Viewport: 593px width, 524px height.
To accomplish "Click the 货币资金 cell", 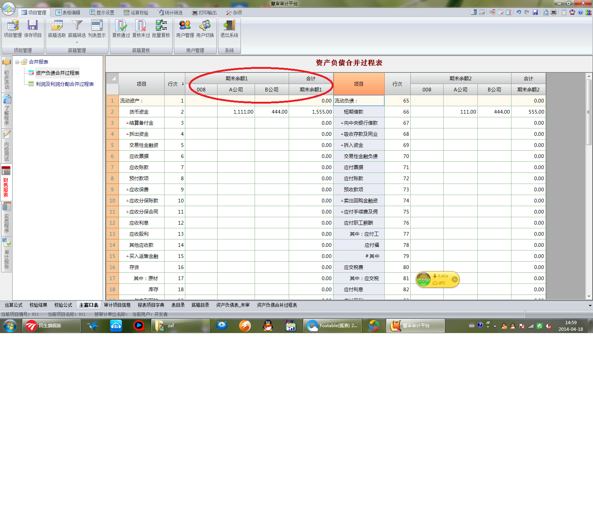I will tap(142, 112).
